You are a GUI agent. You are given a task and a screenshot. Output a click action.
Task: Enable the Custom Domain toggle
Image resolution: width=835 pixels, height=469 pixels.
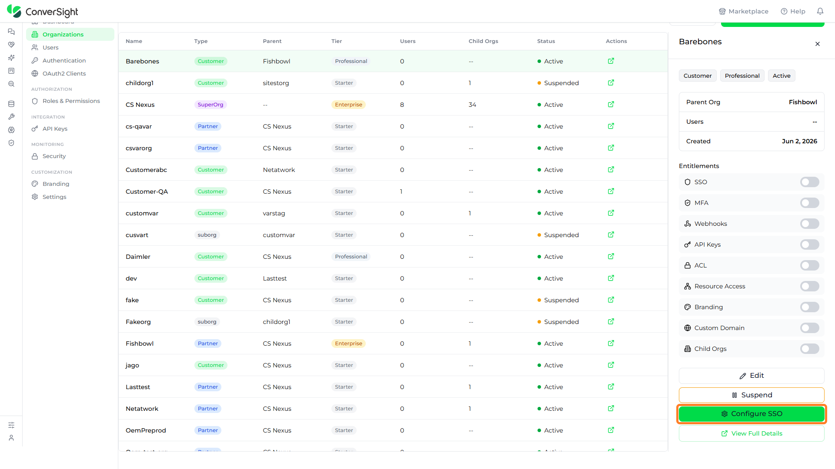[x=809, y=328]
